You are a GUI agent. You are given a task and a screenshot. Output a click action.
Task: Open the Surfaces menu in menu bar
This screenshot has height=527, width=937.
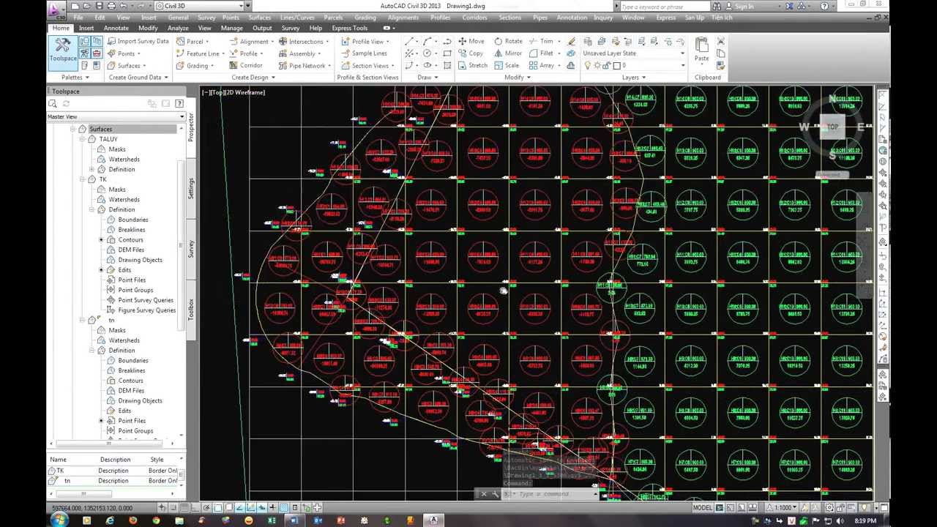pos(259,18)
